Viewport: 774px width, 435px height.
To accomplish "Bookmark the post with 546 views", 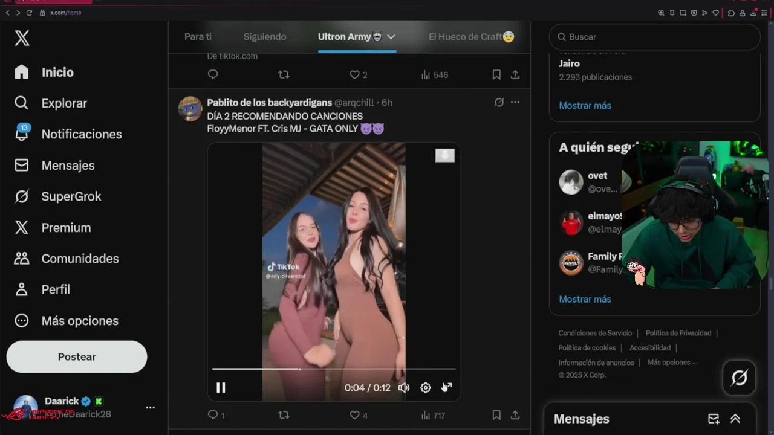I will [x=496, y=75].
